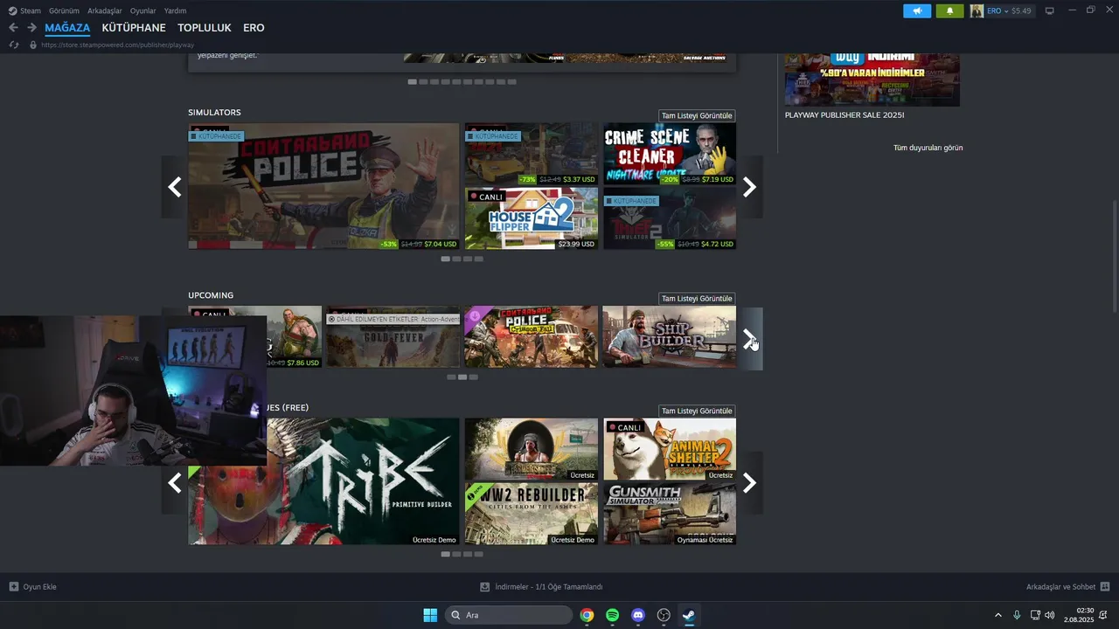Click the $5.49 wallet balance

[1021, 10]
